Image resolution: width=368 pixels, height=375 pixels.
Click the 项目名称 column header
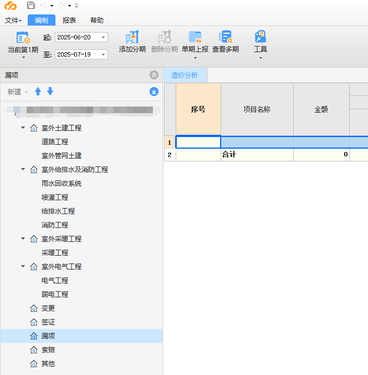coord(257,109)
